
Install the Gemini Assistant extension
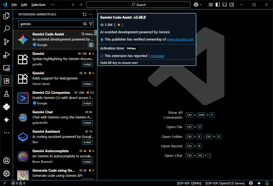(x=87, y=142)
